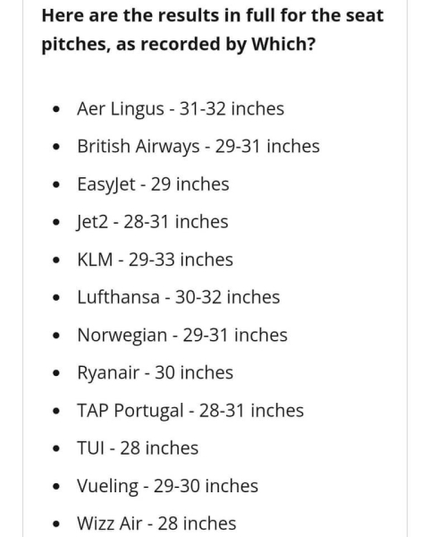The image size is (430, 537).
Task: Click the bullet point beside KLM
Action: point(57,260)
